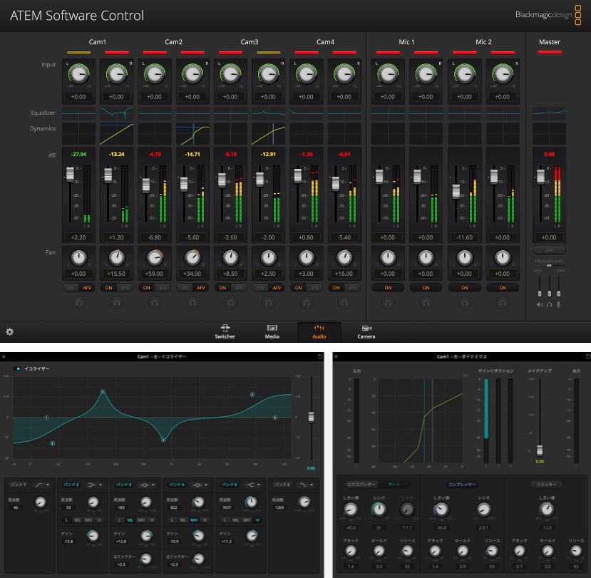Switch to the Media tab

[x=272, y=331]
